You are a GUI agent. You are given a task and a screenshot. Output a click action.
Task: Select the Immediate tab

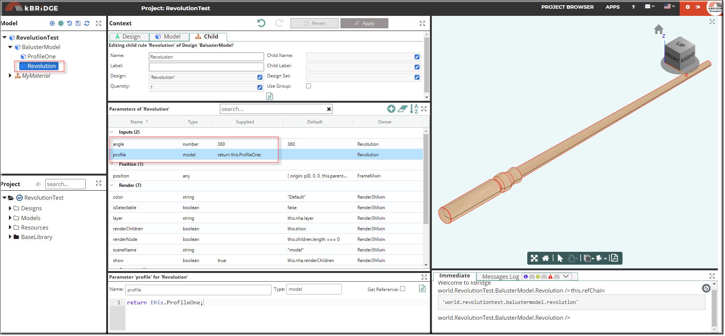[x=455, y=276]
